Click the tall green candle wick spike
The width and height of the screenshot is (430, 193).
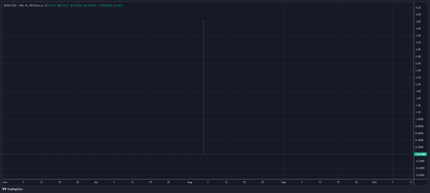[x=204, y=87]
